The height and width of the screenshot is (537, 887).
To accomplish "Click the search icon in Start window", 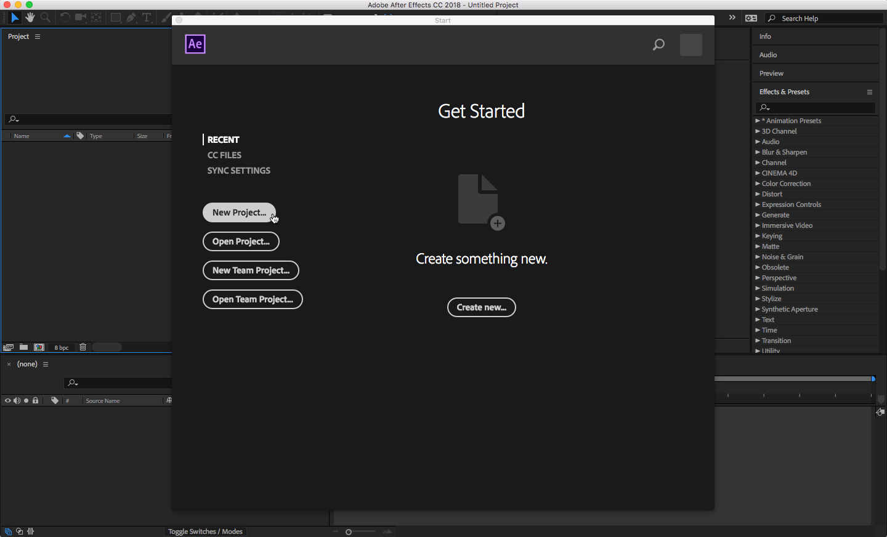I will (x=658, y=44).
